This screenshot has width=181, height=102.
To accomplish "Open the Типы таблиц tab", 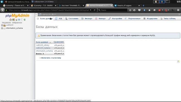I will tap(168, 18).
